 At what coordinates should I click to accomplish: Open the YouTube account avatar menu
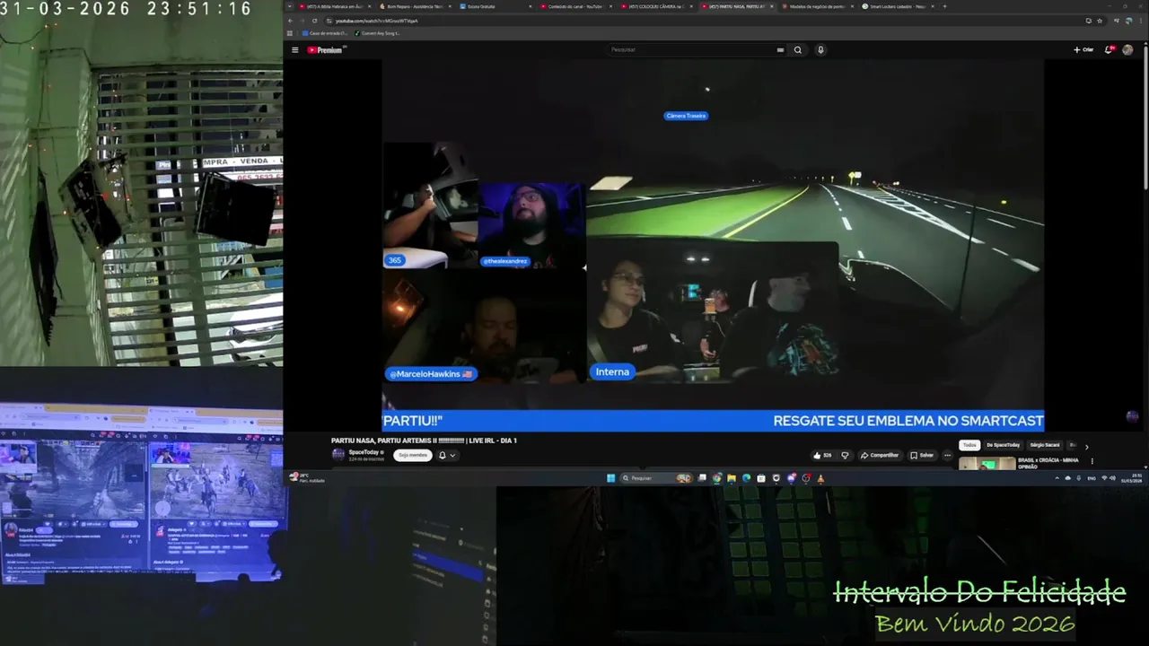click(x=1127, y=50)
